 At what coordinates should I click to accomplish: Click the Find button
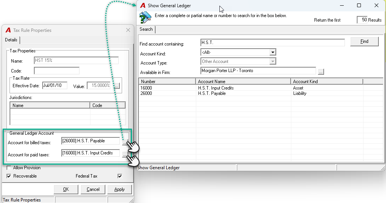point(364,41)
